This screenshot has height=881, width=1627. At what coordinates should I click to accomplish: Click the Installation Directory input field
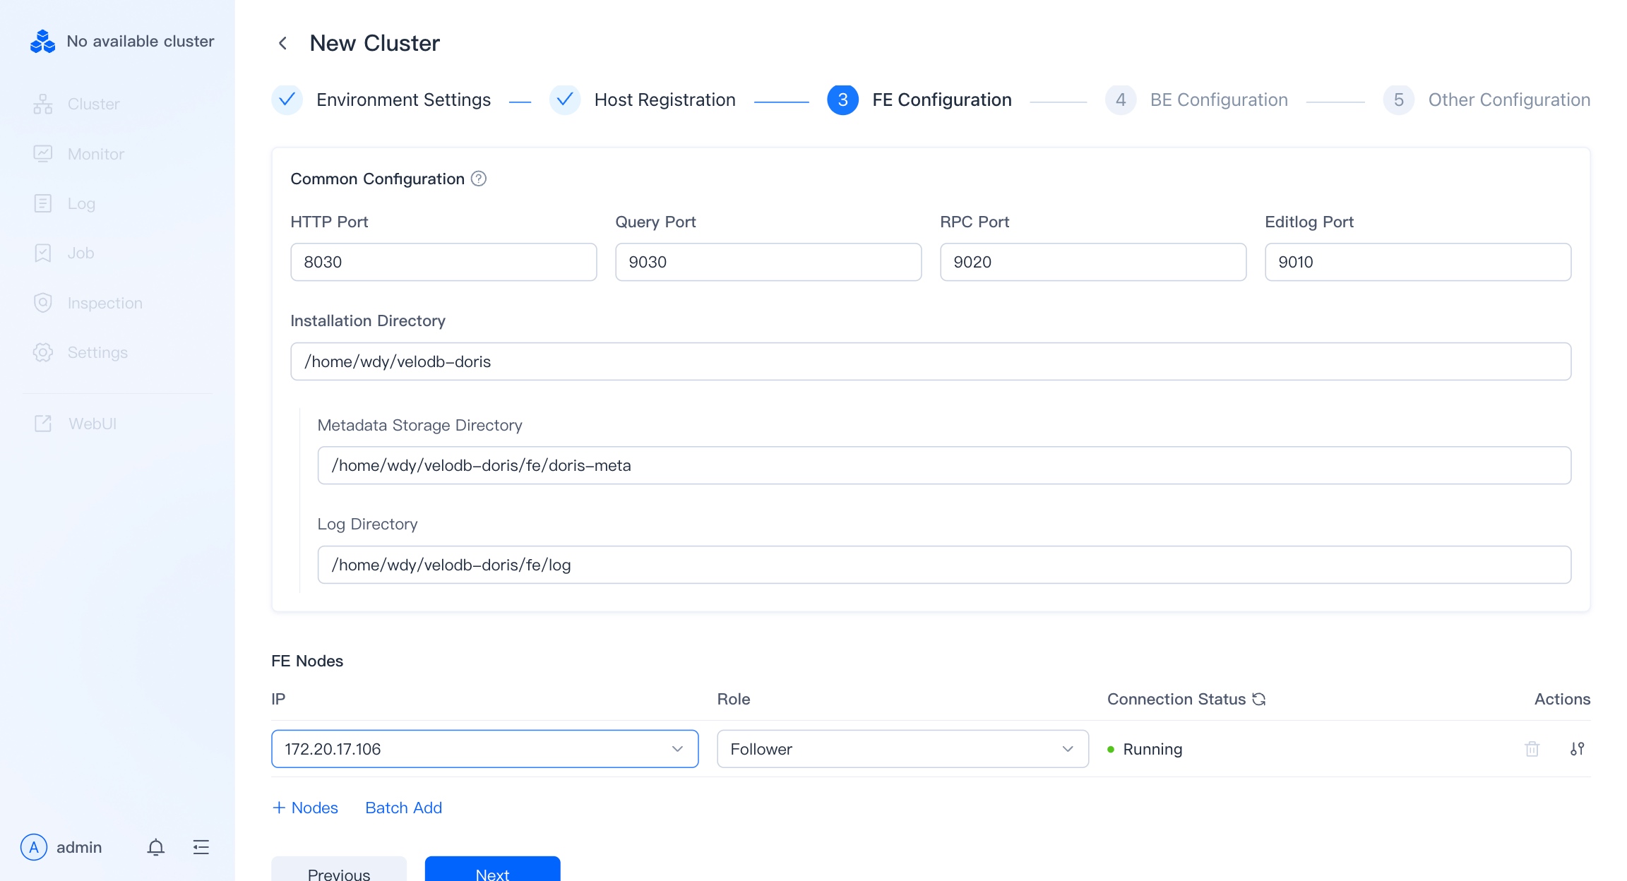pyautogui.click(x=931, y=361)
